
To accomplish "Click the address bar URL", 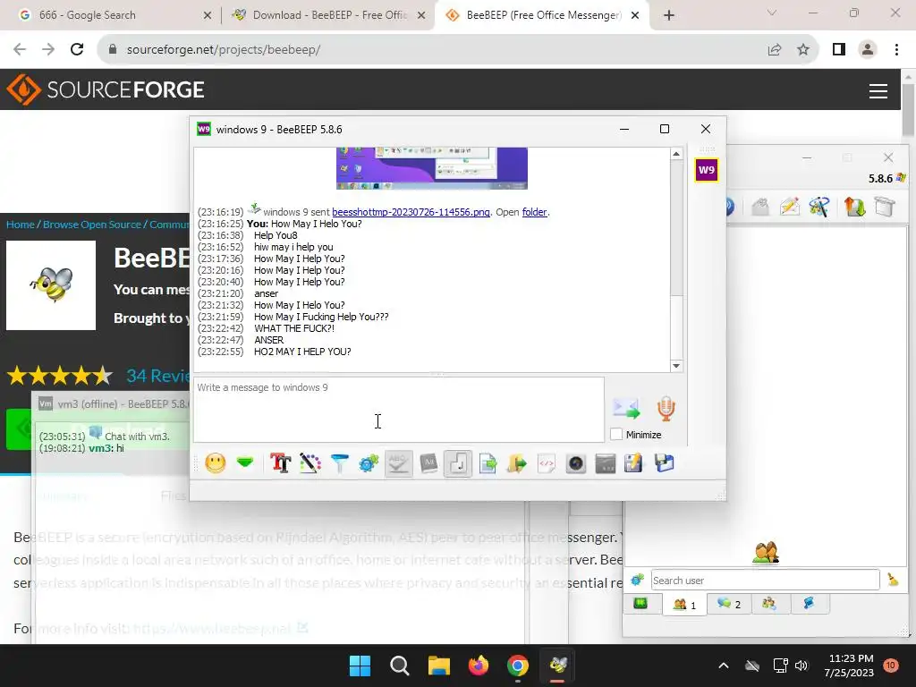I will click(x=223, y=50).
